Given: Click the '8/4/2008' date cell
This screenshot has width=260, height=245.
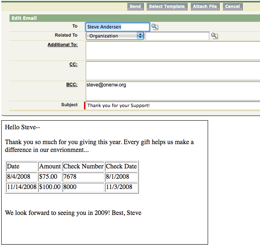Looking at the screenshot, I should tap(22, 177).
